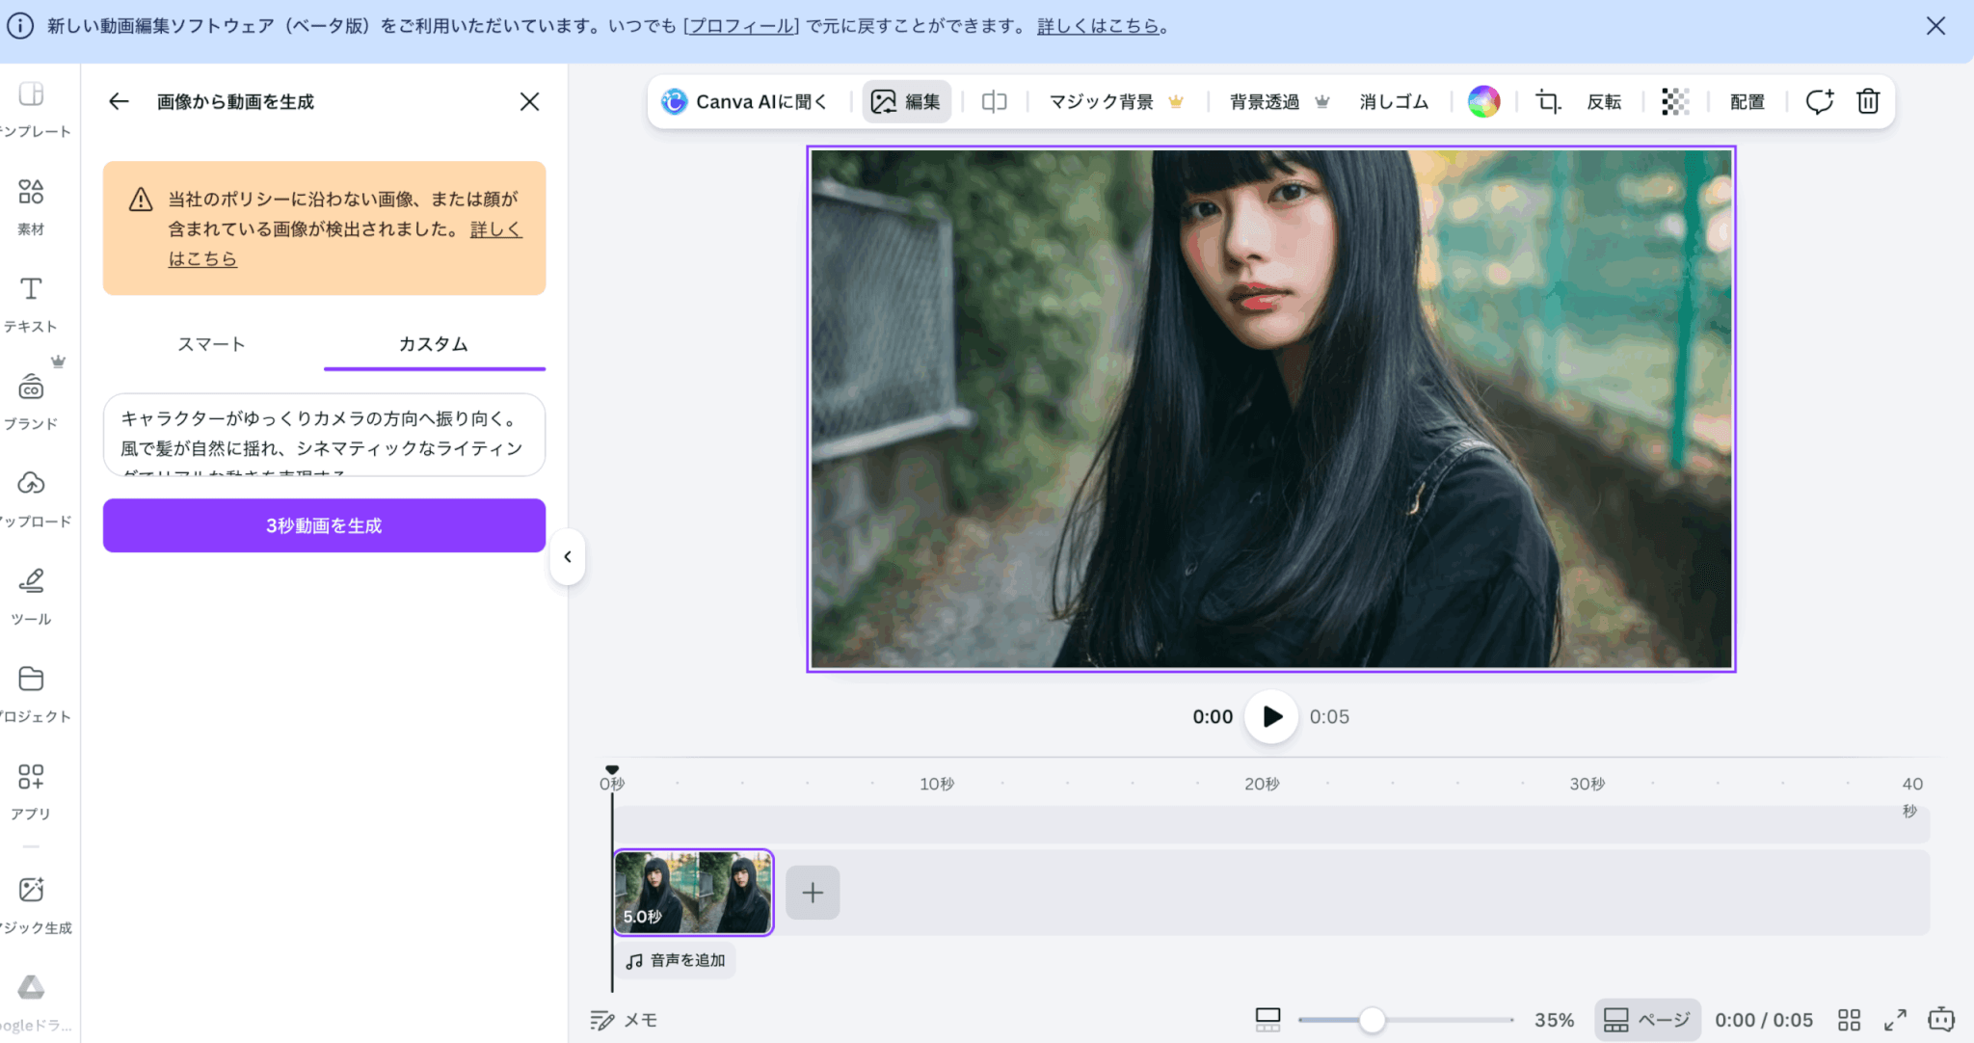Toggle the ページ view button
This screenshot has height=1043, width=1974.
pyautogui.click(x=1647, y=1020)
